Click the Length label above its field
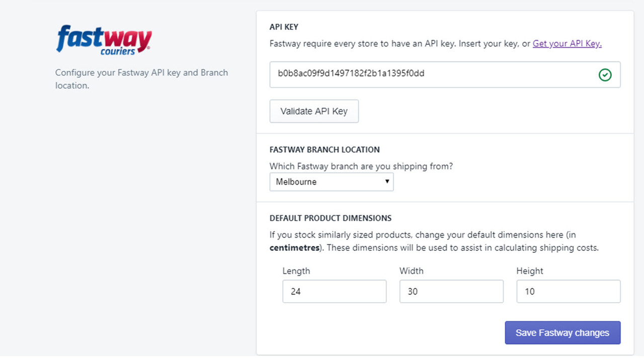This screenshot has width=644, height=362. pos(296,271)
